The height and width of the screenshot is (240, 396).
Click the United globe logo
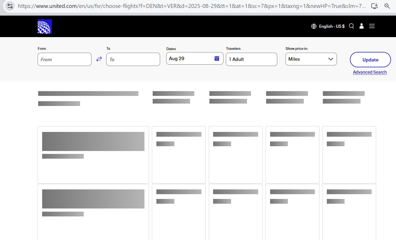[45, 26]
